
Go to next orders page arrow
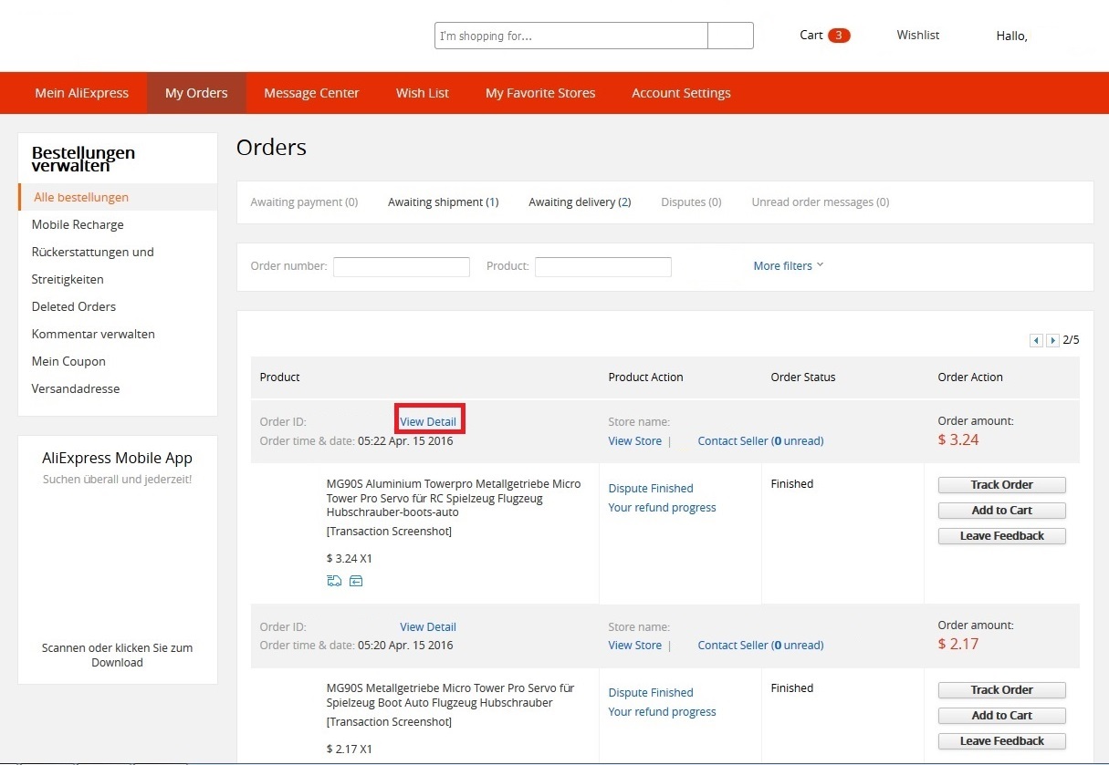[1052, 340]
